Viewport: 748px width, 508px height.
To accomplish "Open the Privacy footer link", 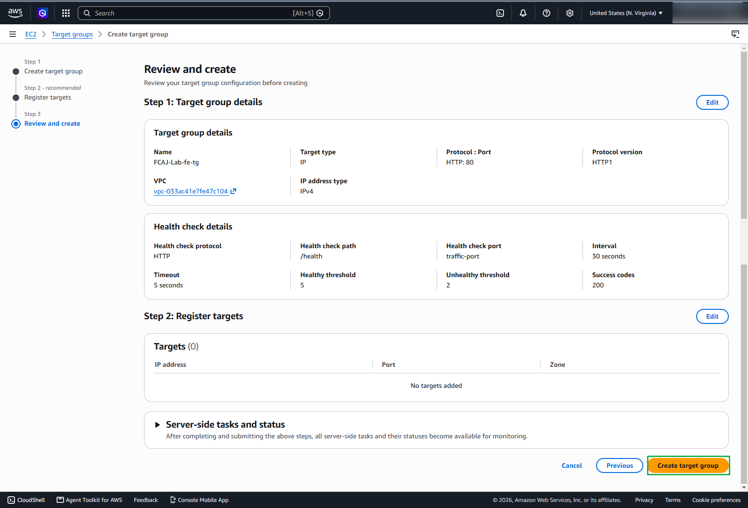I will [x=644, y=500].
